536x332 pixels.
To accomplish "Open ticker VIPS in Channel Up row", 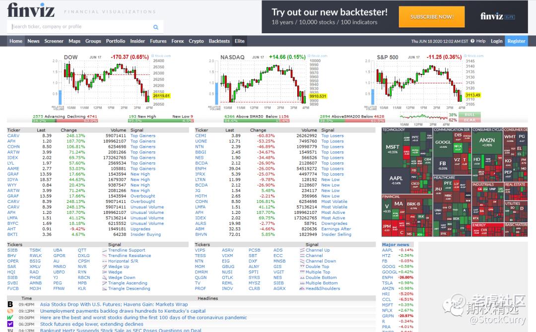I will tap(200, 250).
